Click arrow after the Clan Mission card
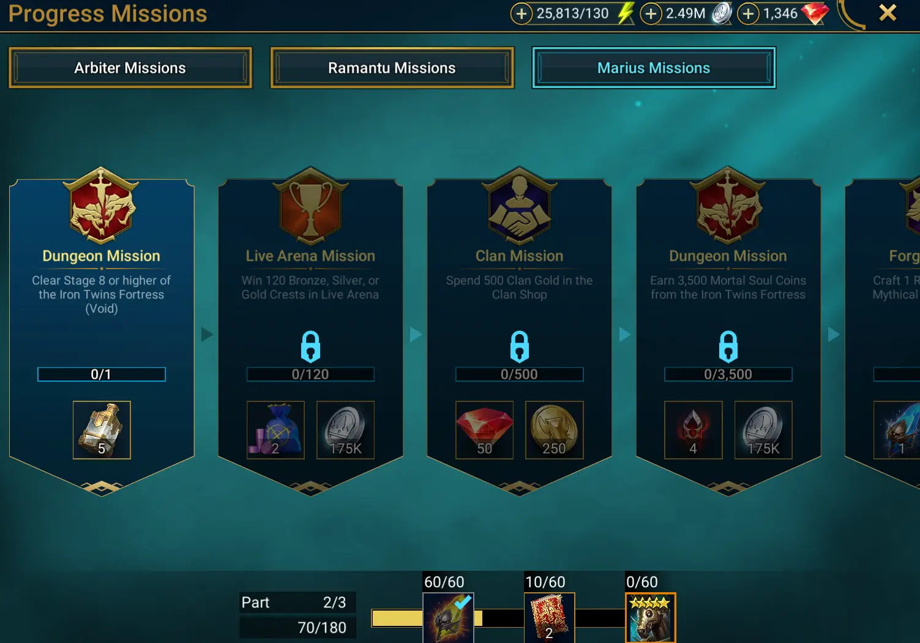Viewport: 920px width, 643px height. click(624, 334)
